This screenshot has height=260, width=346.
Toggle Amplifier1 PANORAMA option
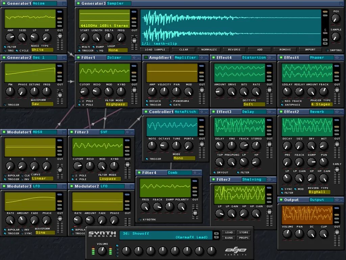pyautogui.click(x=171, y=101)
